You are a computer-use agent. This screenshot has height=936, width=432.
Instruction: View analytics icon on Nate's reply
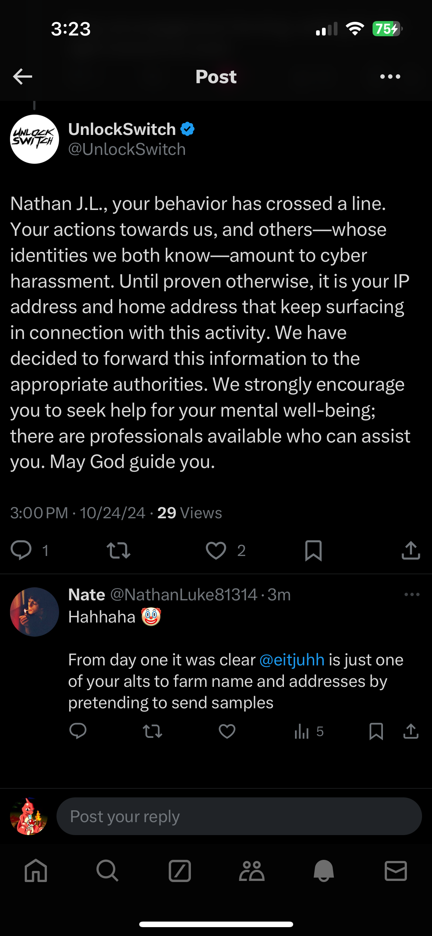point(302,731)
